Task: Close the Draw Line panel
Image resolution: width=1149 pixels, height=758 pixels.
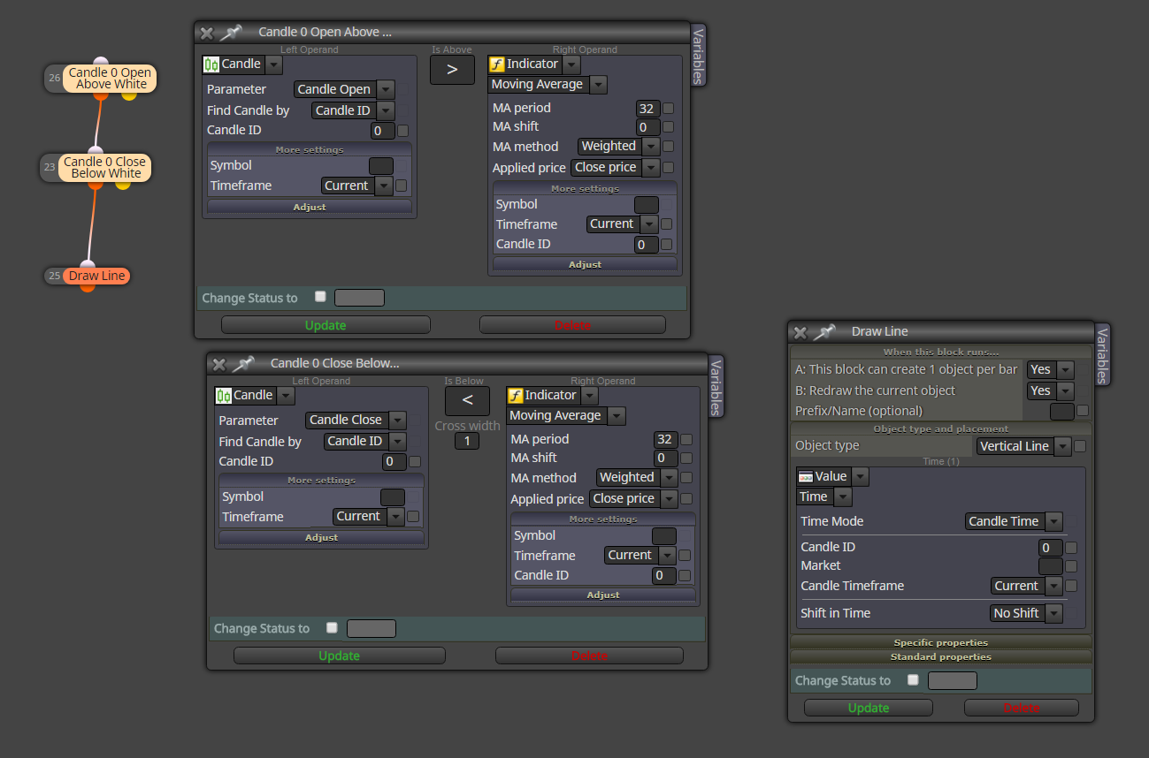Action: tap(800, 333)
